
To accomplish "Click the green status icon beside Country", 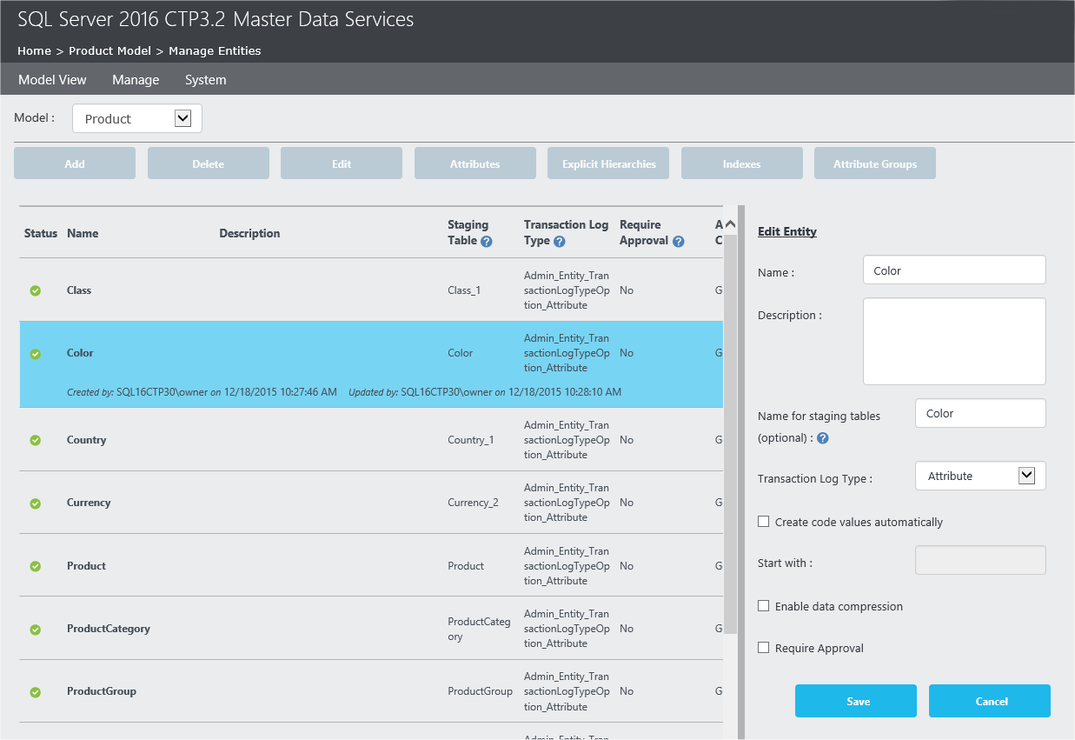I will tap(35, 440).
